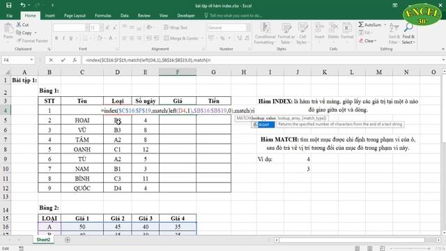Expand the formula bar chevron
446x251 pixels.
tap(443, 60)
